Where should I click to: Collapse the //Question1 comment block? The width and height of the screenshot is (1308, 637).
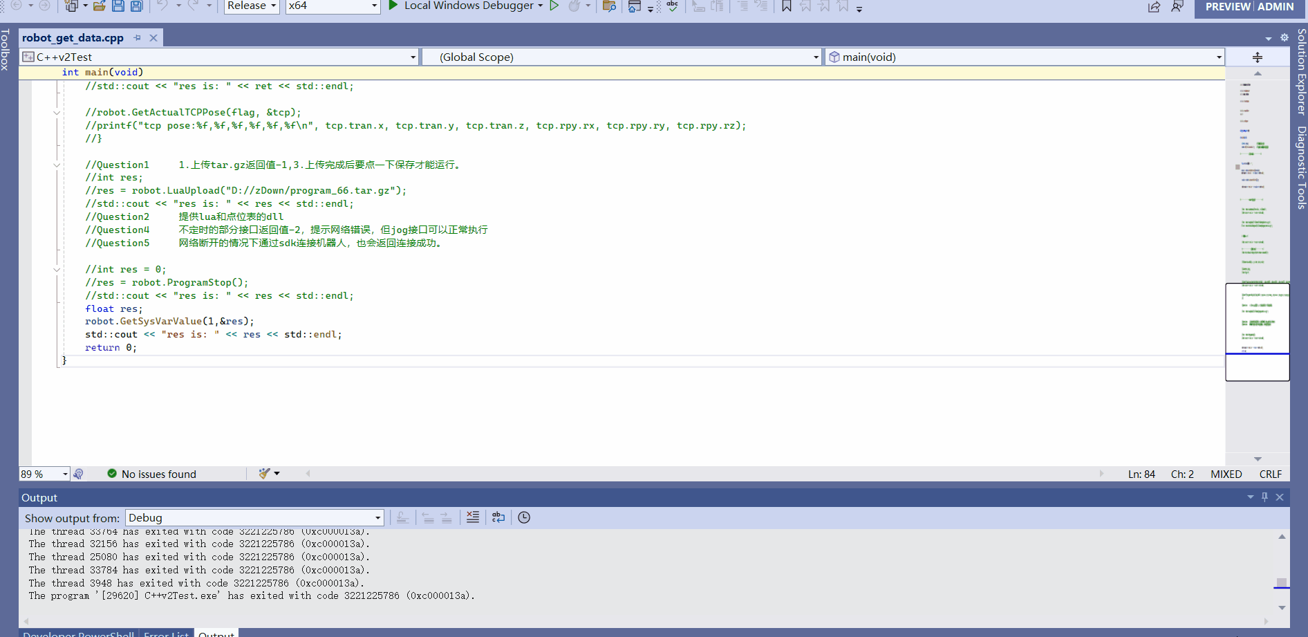point(57,165)
